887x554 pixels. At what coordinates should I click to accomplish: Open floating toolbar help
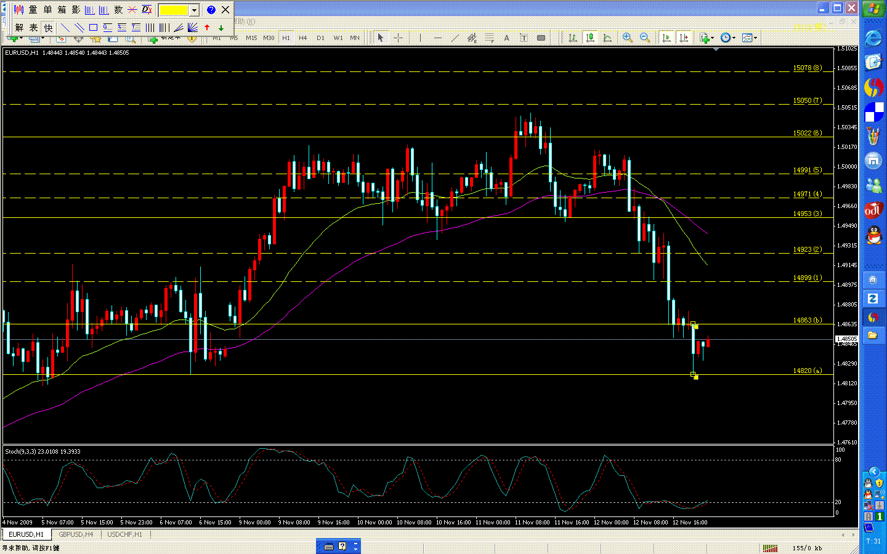[211, 10]
